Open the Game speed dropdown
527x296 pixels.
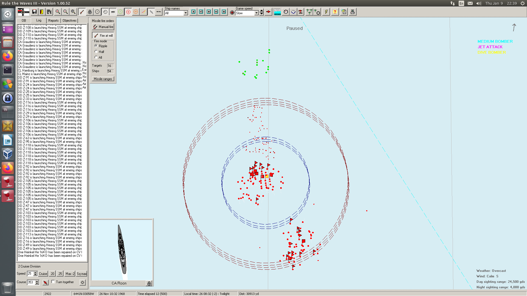(x=256, y=13)
